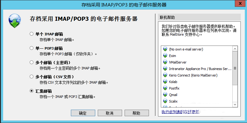Click the globe icon beside hMailServer

[x=165, y=62]
